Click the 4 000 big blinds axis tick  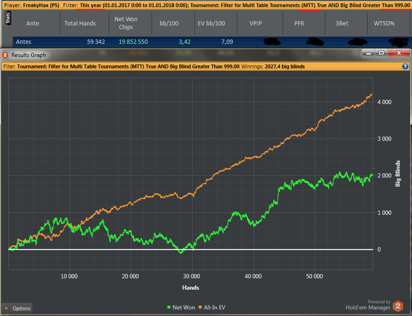[x=384, y=102]
